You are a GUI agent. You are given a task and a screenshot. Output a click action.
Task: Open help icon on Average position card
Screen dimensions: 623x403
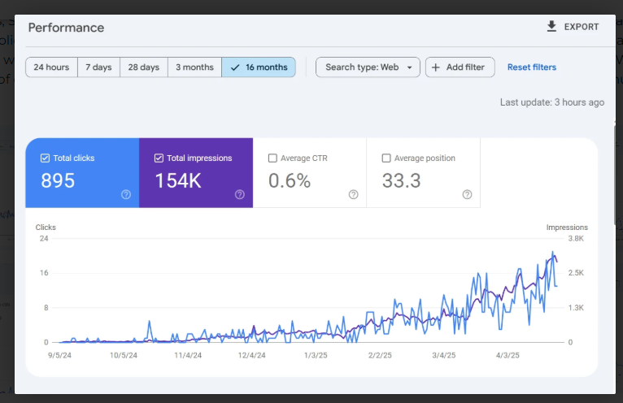coord(467,194)
